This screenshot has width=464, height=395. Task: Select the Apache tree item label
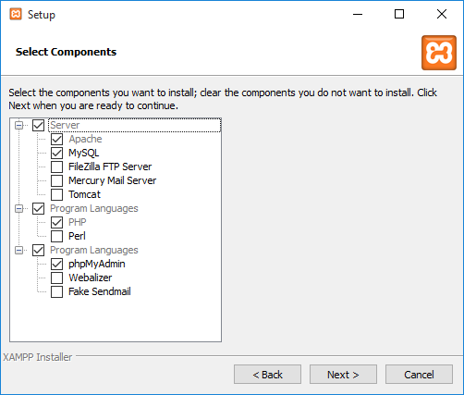point(85,139)
